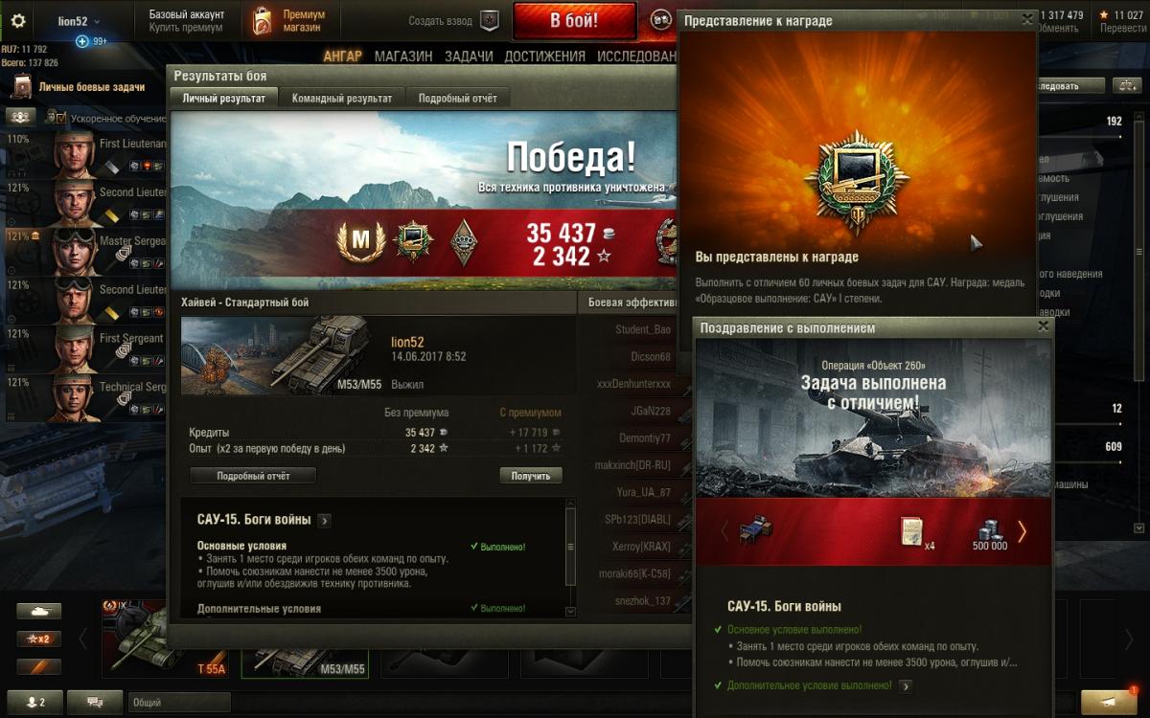The image size is (1150, 718).
Task: Open the contacts list icon showing 2
Action: (x=35, y=702)
